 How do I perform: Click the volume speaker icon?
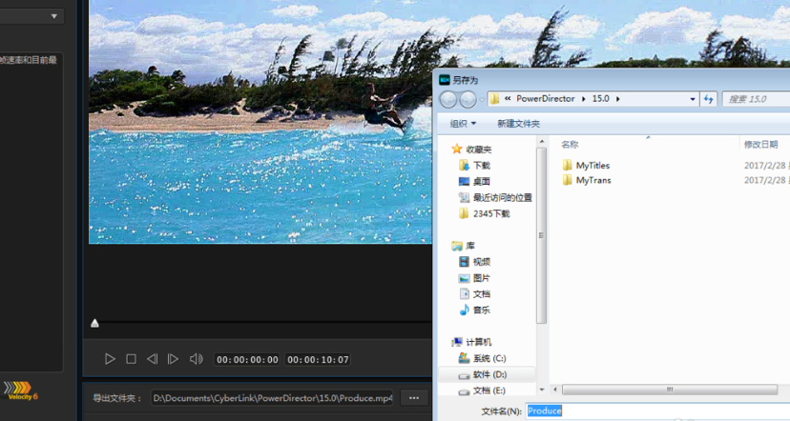coord(196,359)
